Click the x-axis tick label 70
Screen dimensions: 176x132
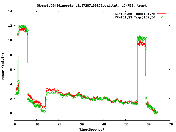click(171, 124)
